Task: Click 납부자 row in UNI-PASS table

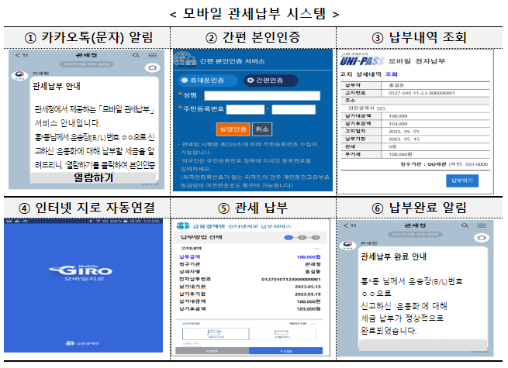Action: pyautogui.click(x=416, y=85)
